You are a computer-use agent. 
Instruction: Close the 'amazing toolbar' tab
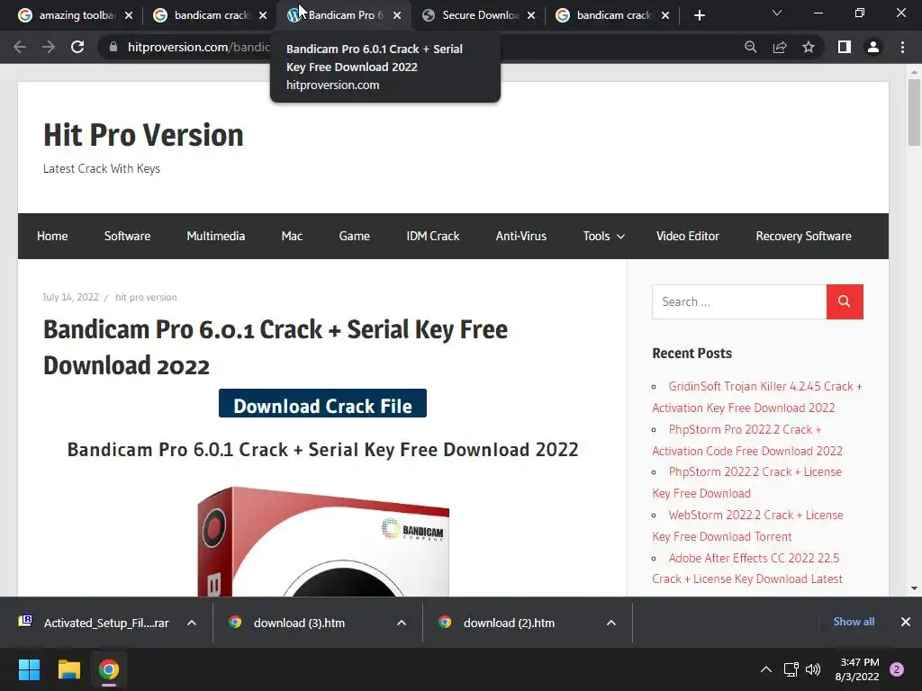[129, 15]
